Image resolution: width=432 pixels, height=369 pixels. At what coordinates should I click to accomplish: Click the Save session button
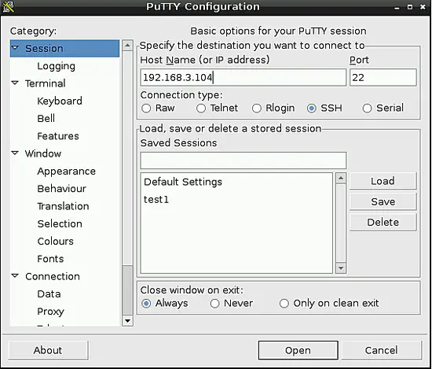coord(383,201)
